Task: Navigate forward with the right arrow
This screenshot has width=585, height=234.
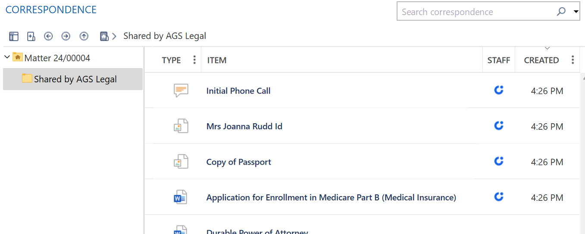Action: pyautogui.click(x=66, y=36)
